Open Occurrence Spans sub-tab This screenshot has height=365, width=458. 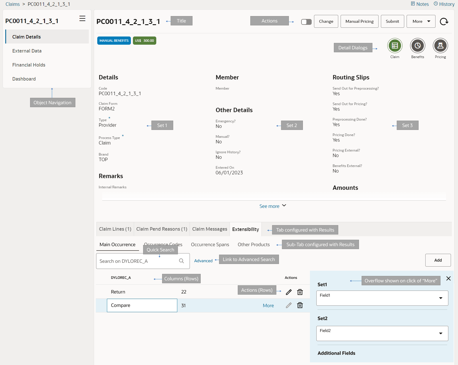[x=210, y=245]
